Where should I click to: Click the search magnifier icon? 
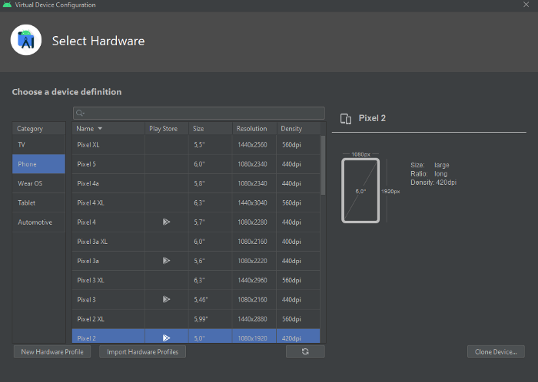pos(80,113)
